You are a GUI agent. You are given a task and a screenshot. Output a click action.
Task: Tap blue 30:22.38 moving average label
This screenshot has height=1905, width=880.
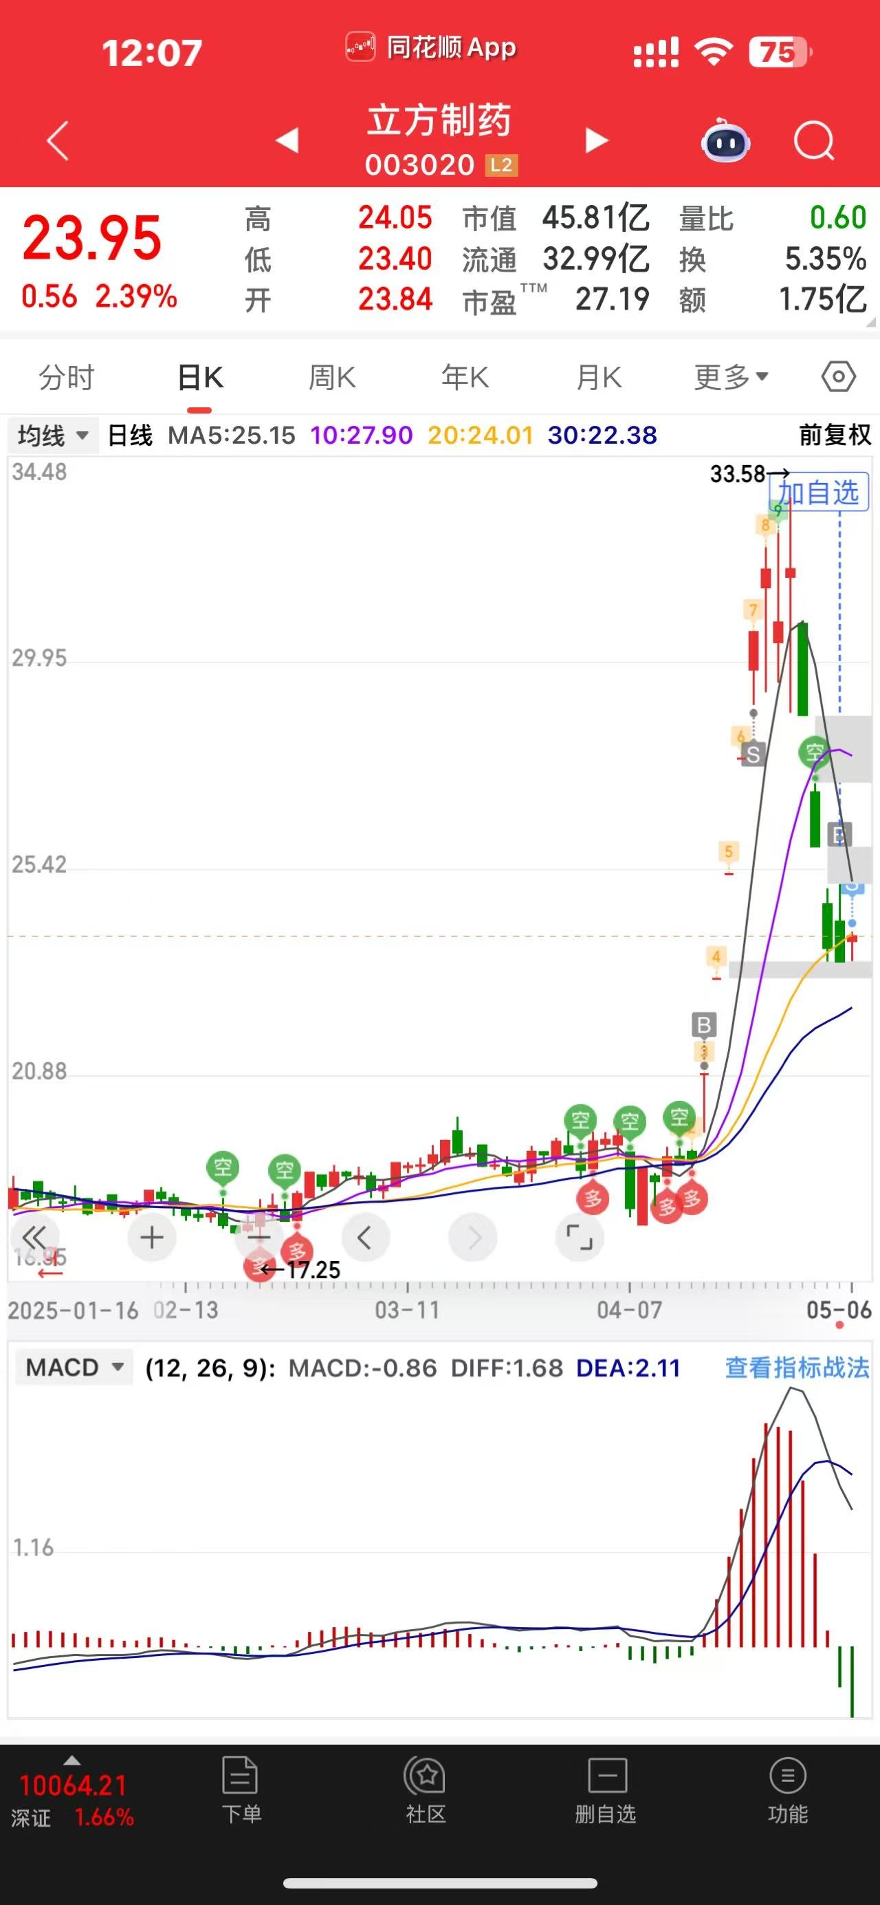(x=602, y=435)
